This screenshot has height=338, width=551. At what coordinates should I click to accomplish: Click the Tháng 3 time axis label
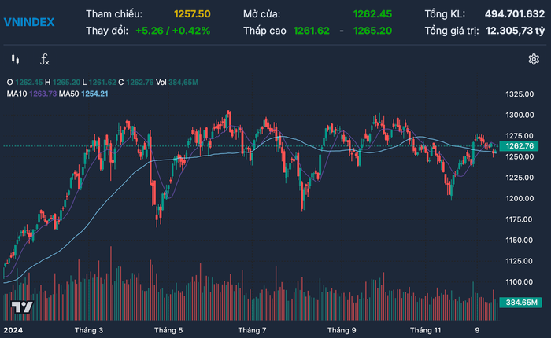pyautogui.click(x=89, y=330)
